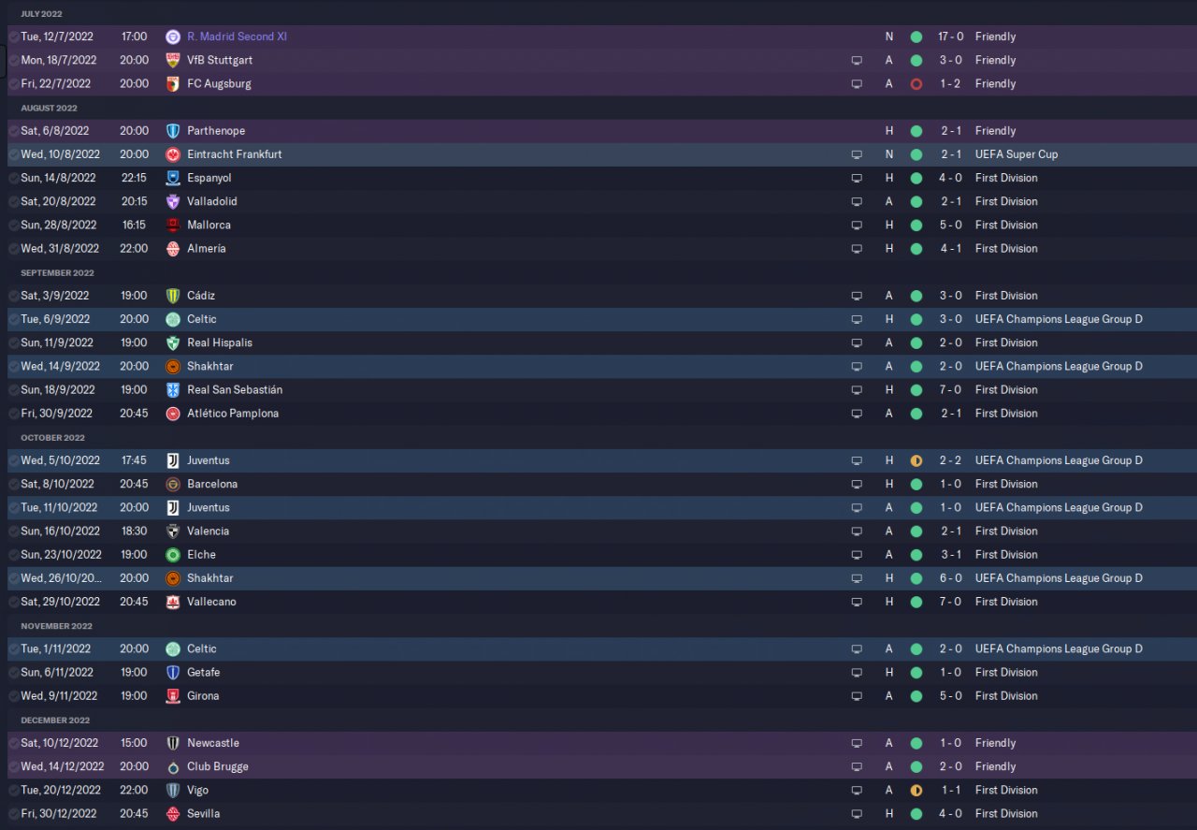Click the red loss indicator for FC Augsburg
The width and height of the screenshot is (1197, 830).
point(916,84)
